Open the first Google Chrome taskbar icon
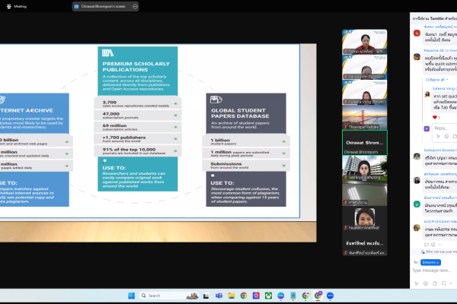 pos(244,296)
